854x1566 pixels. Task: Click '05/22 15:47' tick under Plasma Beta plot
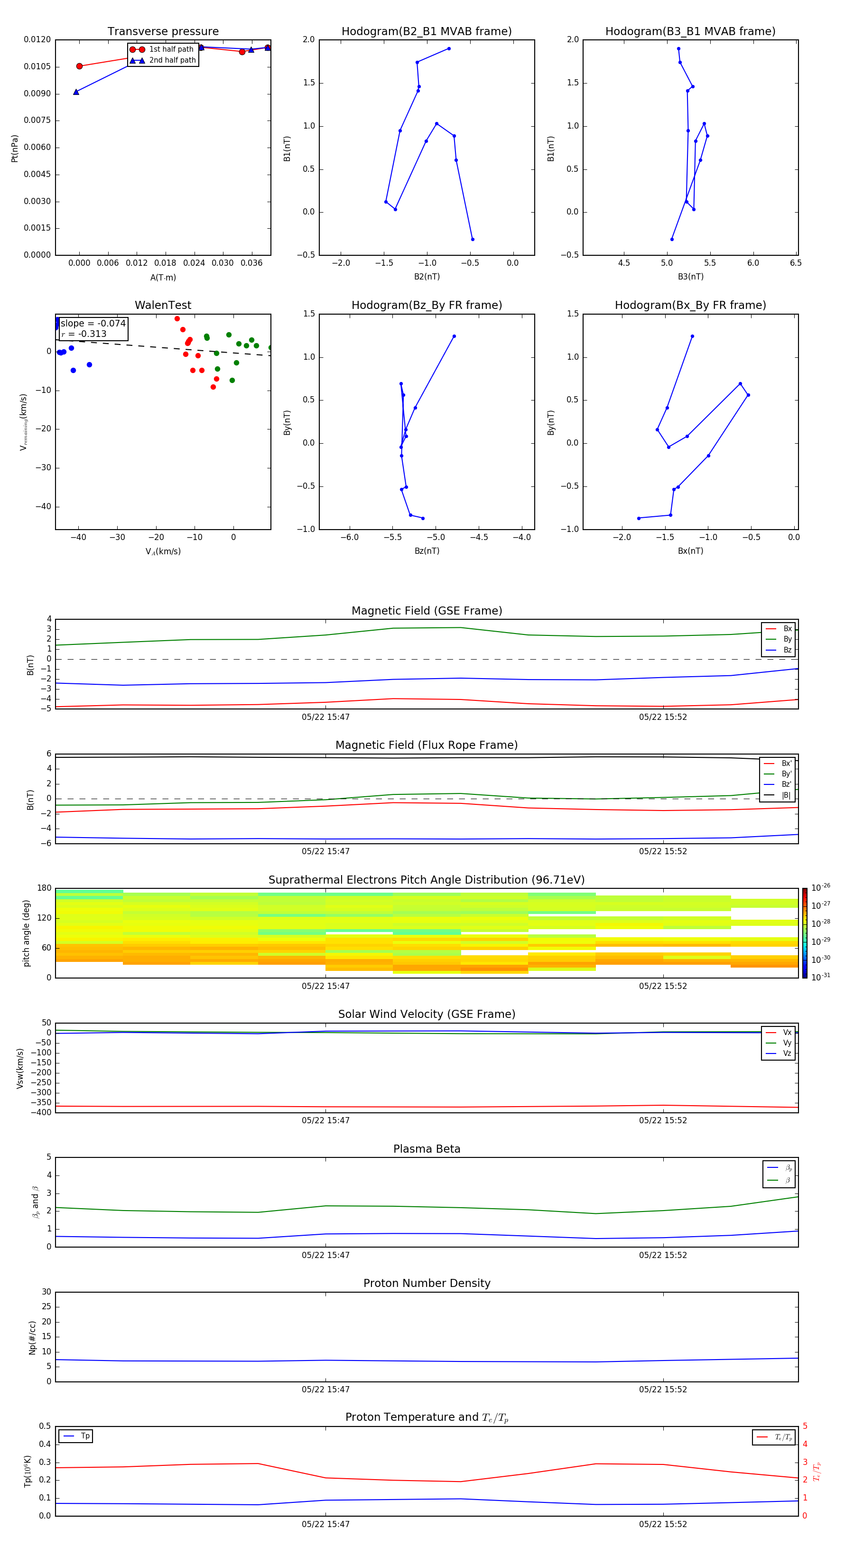click(x=326, y=1255)
